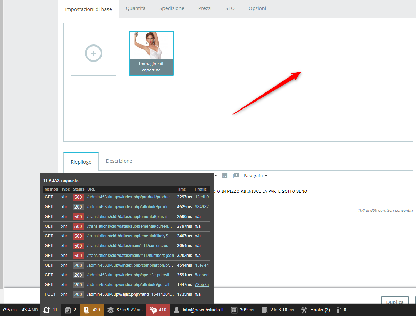Open the Hooks (2) antenna icon
The width and height of the screenshot is (416, 316).
click(x=304, y=310)
